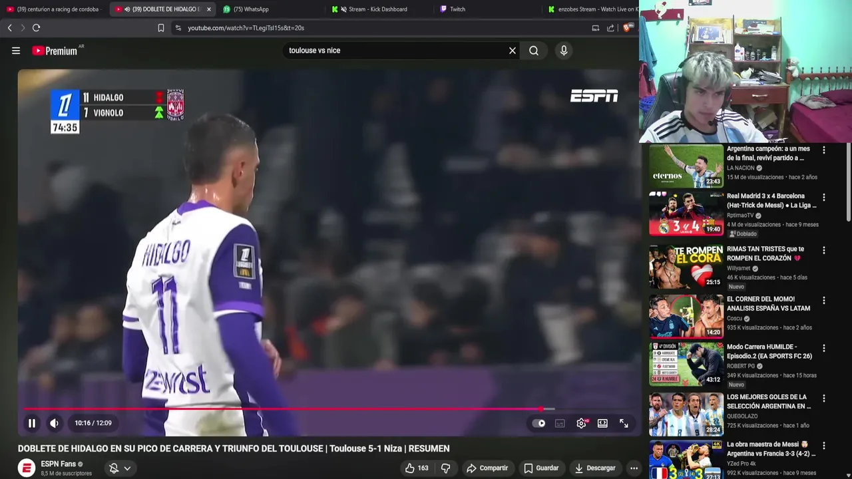The image size is (852, 479).
Task: Click the Guardar save button
Action: coord(540,468)
